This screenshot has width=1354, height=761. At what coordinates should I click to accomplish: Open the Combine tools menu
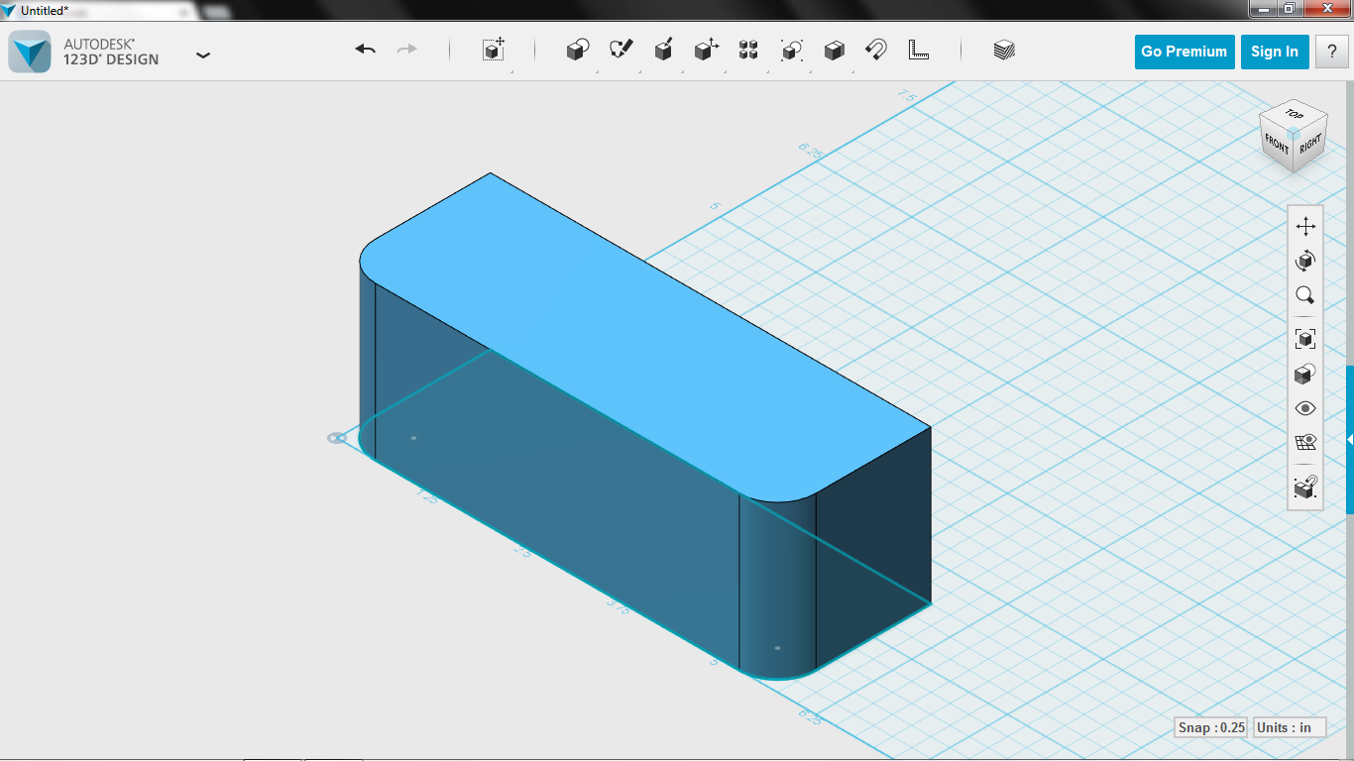click(835, 51)
